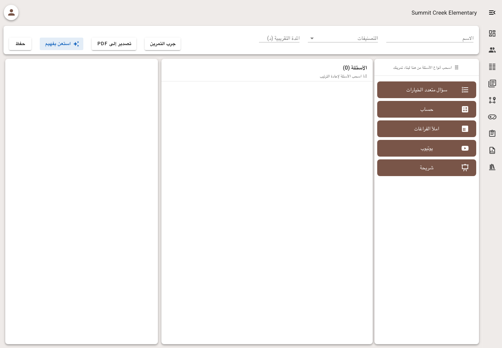Open the learning path route icon in sidebar
This screenshot has width=502, height=348.
(x=492, y=100)
